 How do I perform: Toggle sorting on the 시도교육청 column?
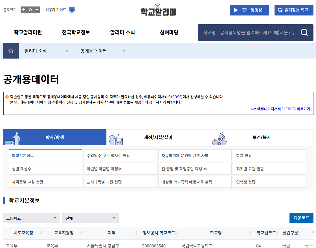coord(41,233)
